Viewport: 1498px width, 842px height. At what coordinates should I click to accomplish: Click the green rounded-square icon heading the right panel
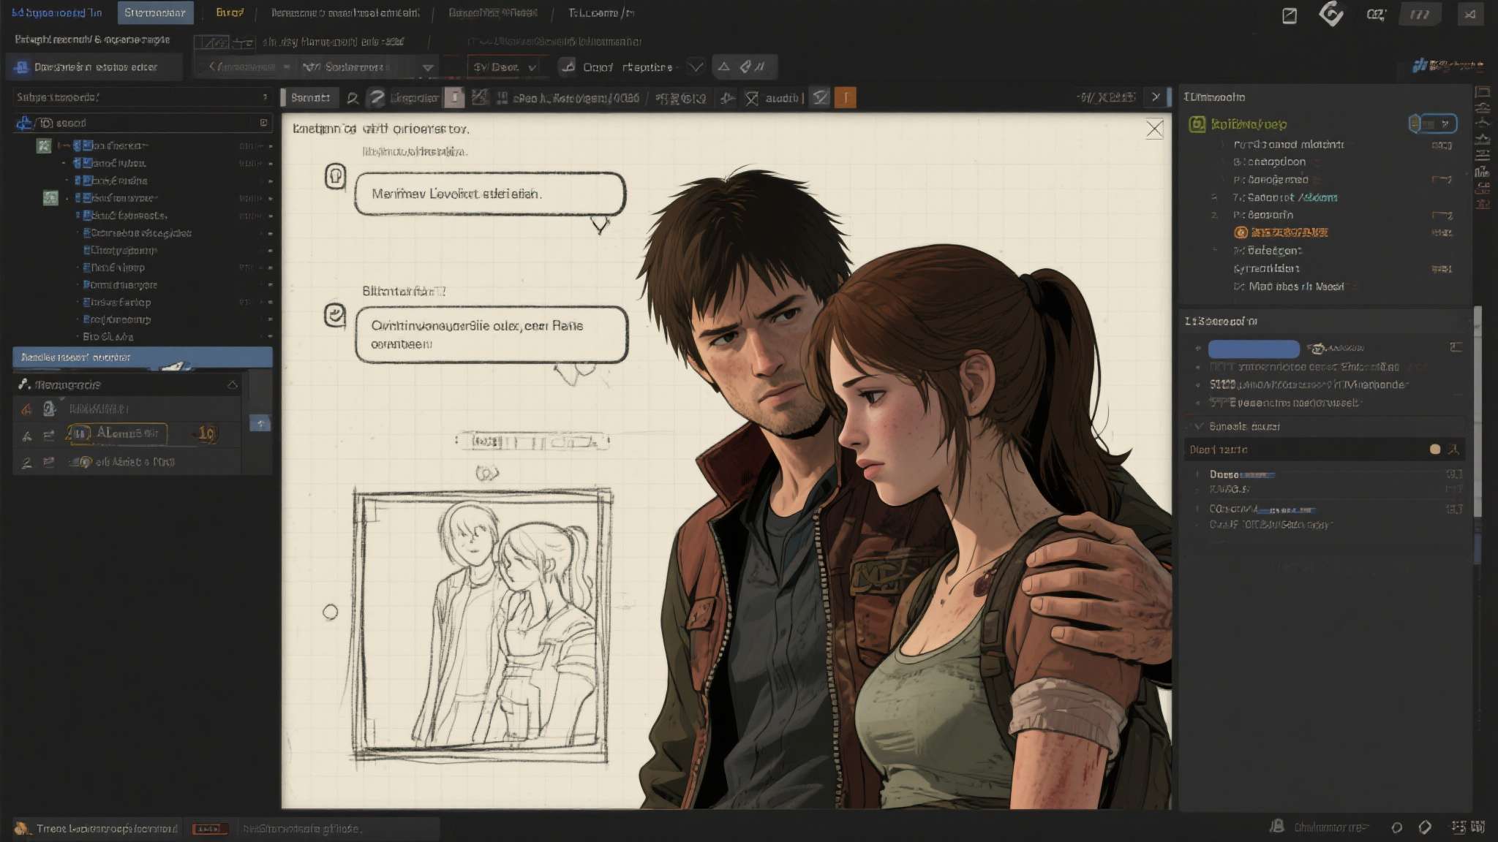(1197, 124)
